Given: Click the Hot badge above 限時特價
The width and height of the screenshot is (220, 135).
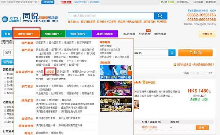Looking at the screenshot, I should (148, 30).
